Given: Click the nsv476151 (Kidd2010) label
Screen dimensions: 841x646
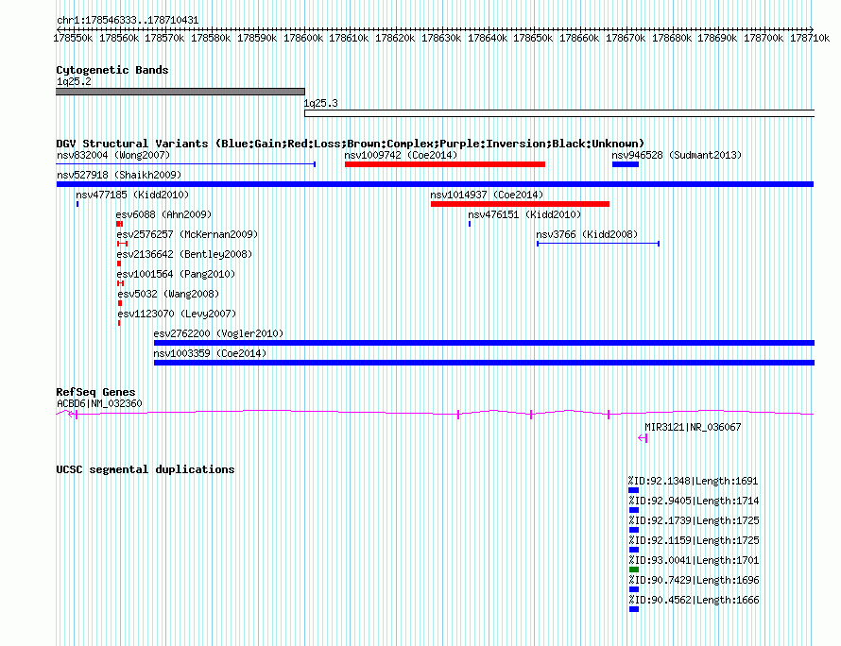Looking at the screenshot, I should 524,215.
